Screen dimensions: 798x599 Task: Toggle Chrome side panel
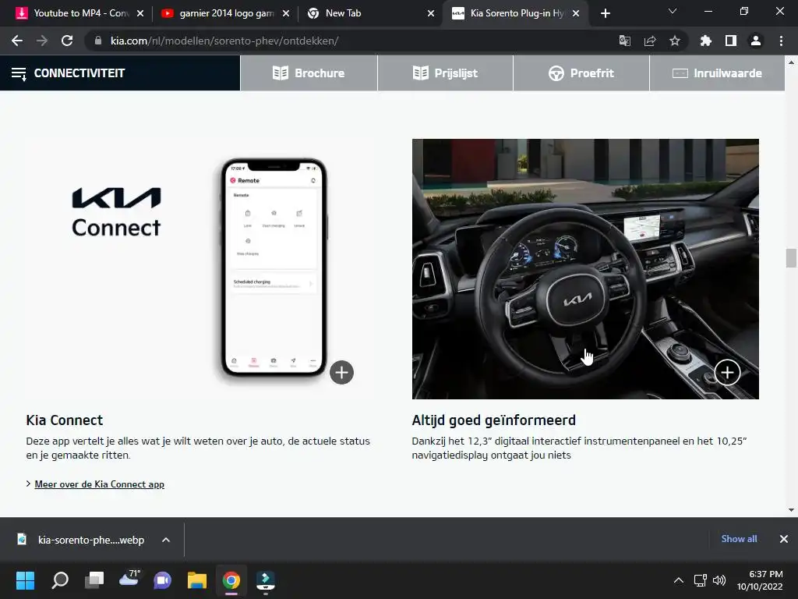[730, 41]
